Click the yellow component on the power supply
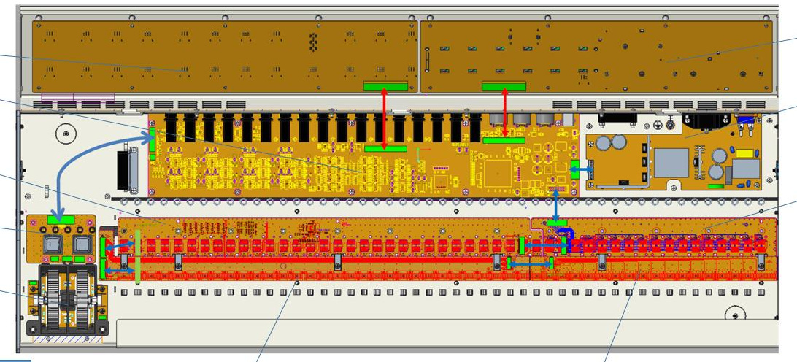Viewport: 797px width, 362px height. (x=744, y=154)
